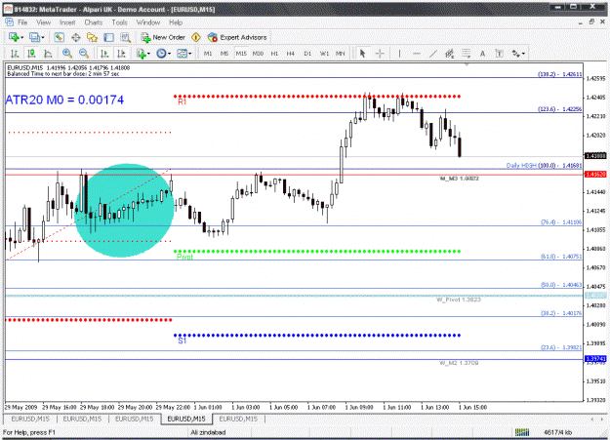Open the Navigator favorites folder icon

coord(92,37)
